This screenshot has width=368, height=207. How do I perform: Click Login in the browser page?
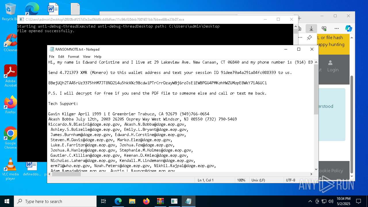(333, 66)
